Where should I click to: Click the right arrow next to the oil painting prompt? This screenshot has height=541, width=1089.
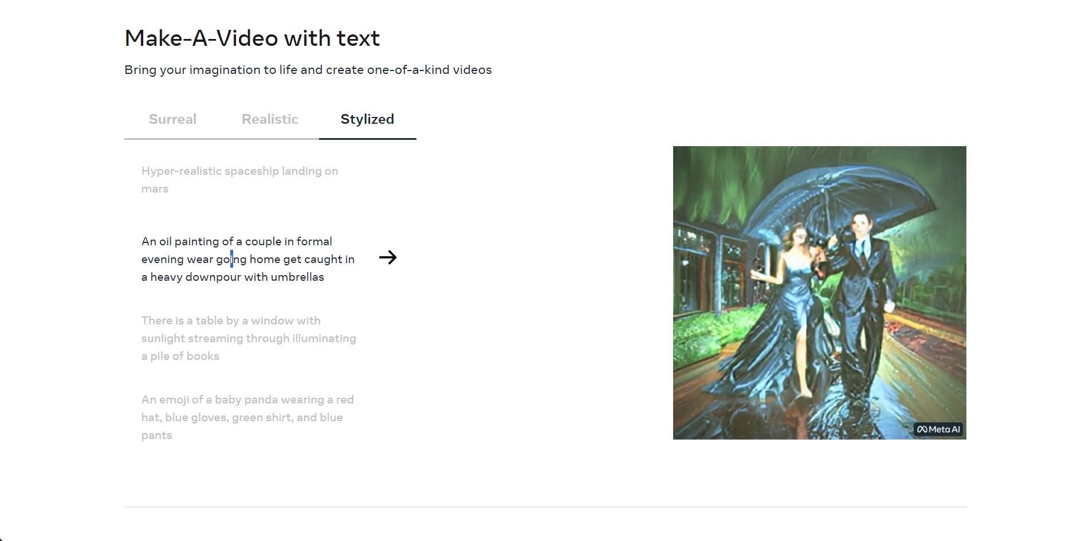click(388, 257)
